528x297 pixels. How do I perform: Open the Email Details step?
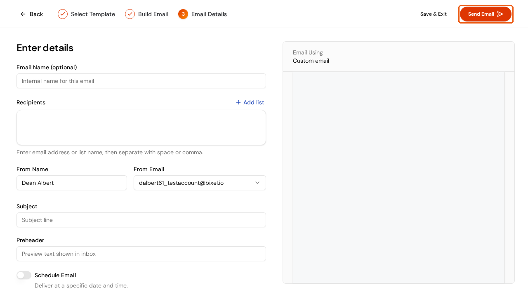point(203,14)
